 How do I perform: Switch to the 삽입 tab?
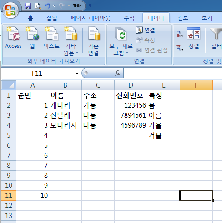52,18
